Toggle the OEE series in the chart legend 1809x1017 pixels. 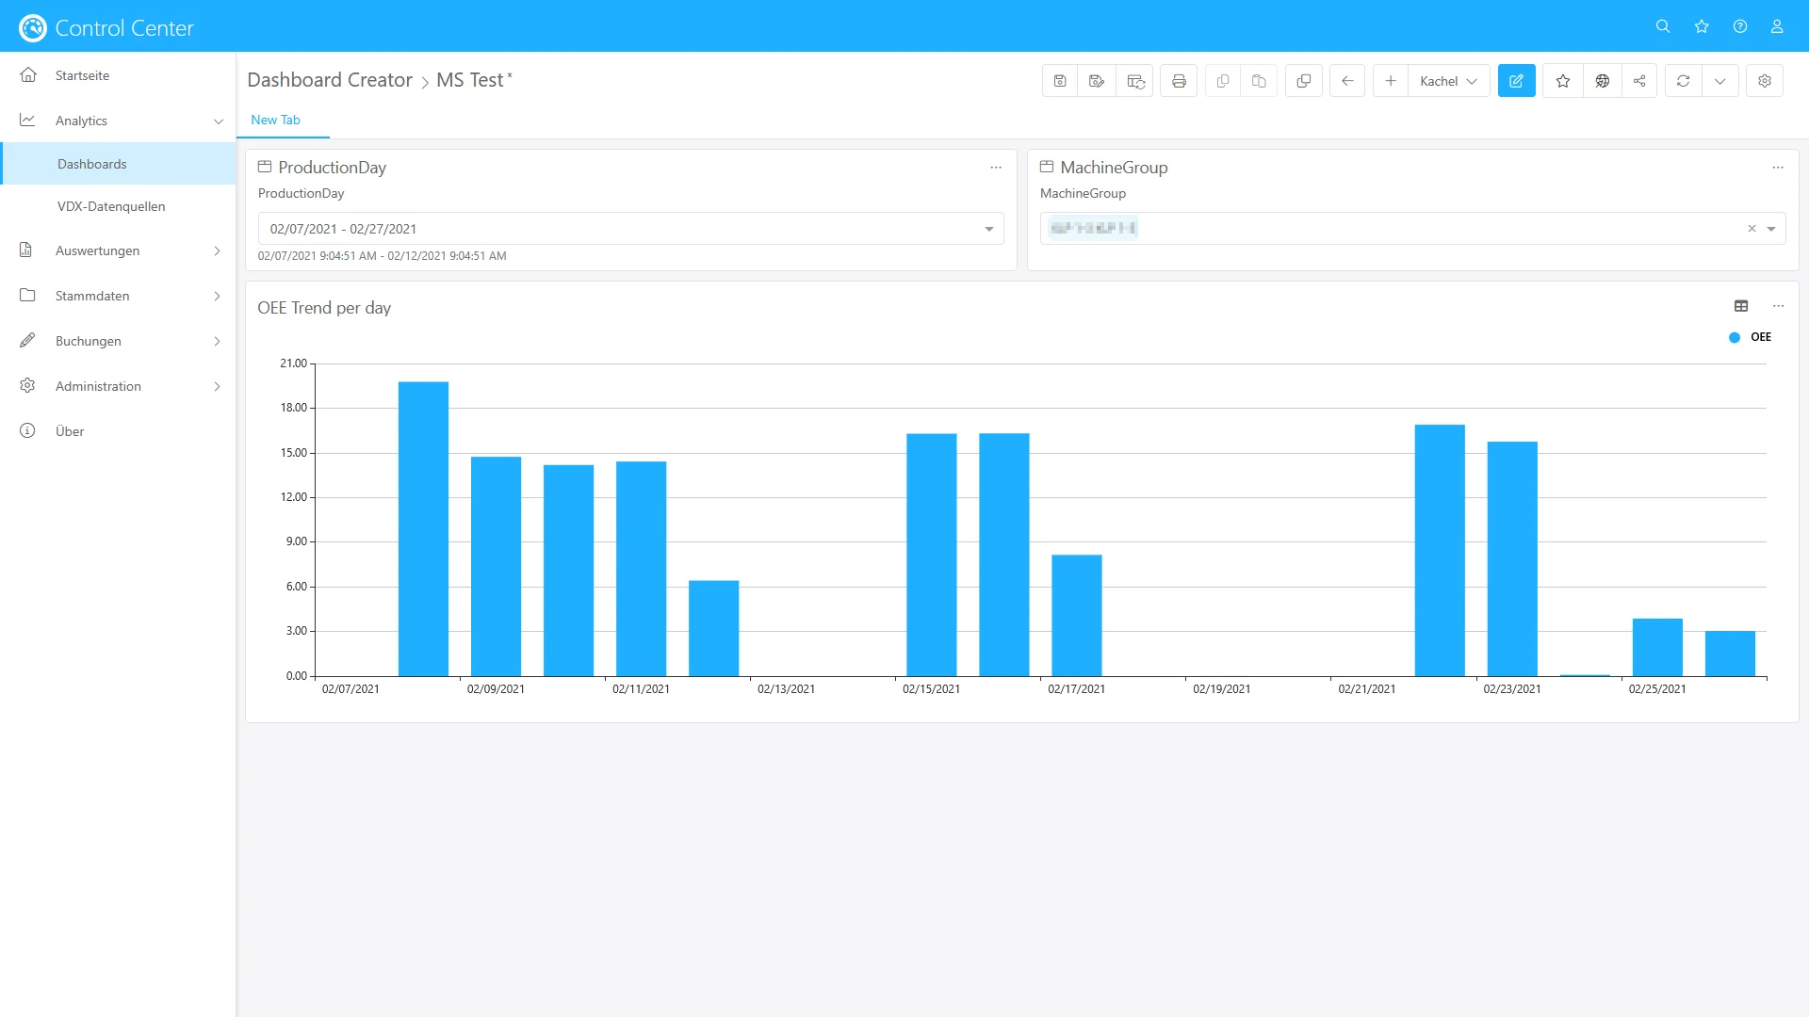1751,336
